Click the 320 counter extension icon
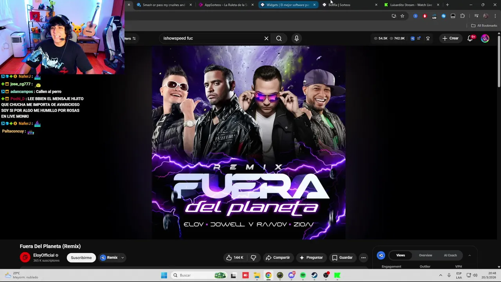This screenshot has height=282, width=501. tap(434, 16)
